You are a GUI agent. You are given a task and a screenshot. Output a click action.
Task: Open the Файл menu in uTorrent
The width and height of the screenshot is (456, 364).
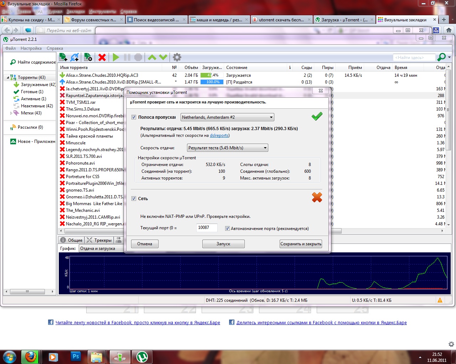click(10, 48)
